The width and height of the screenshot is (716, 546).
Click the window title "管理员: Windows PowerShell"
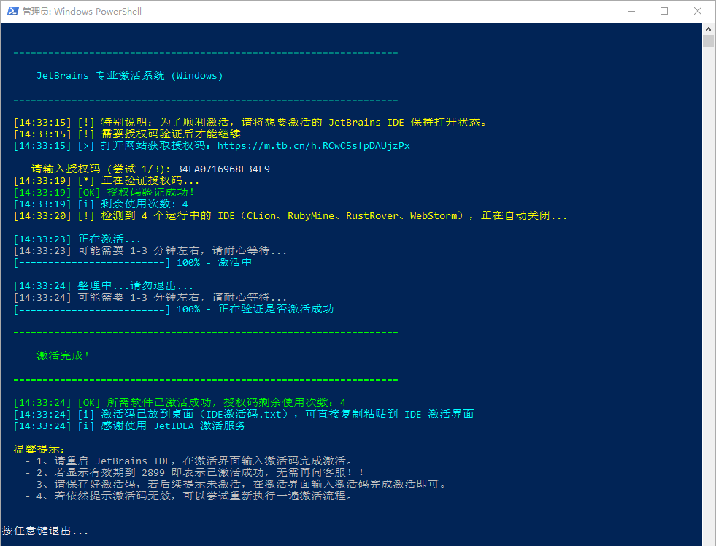pos(82,11)
